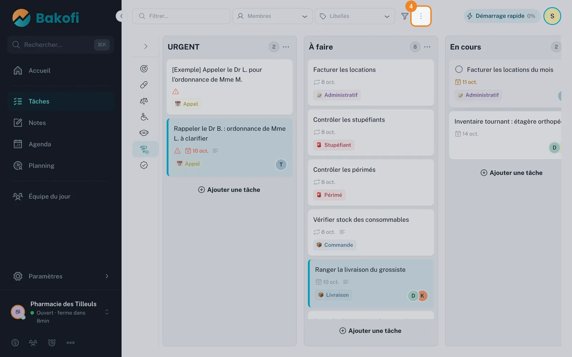572x357 pixels.
Task: Click the wheelchair icon in the board sidebar
Action: (144, 117)
